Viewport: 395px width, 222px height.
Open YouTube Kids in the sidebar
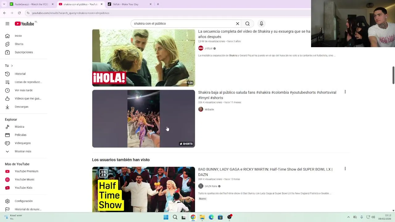click(23, 188)
